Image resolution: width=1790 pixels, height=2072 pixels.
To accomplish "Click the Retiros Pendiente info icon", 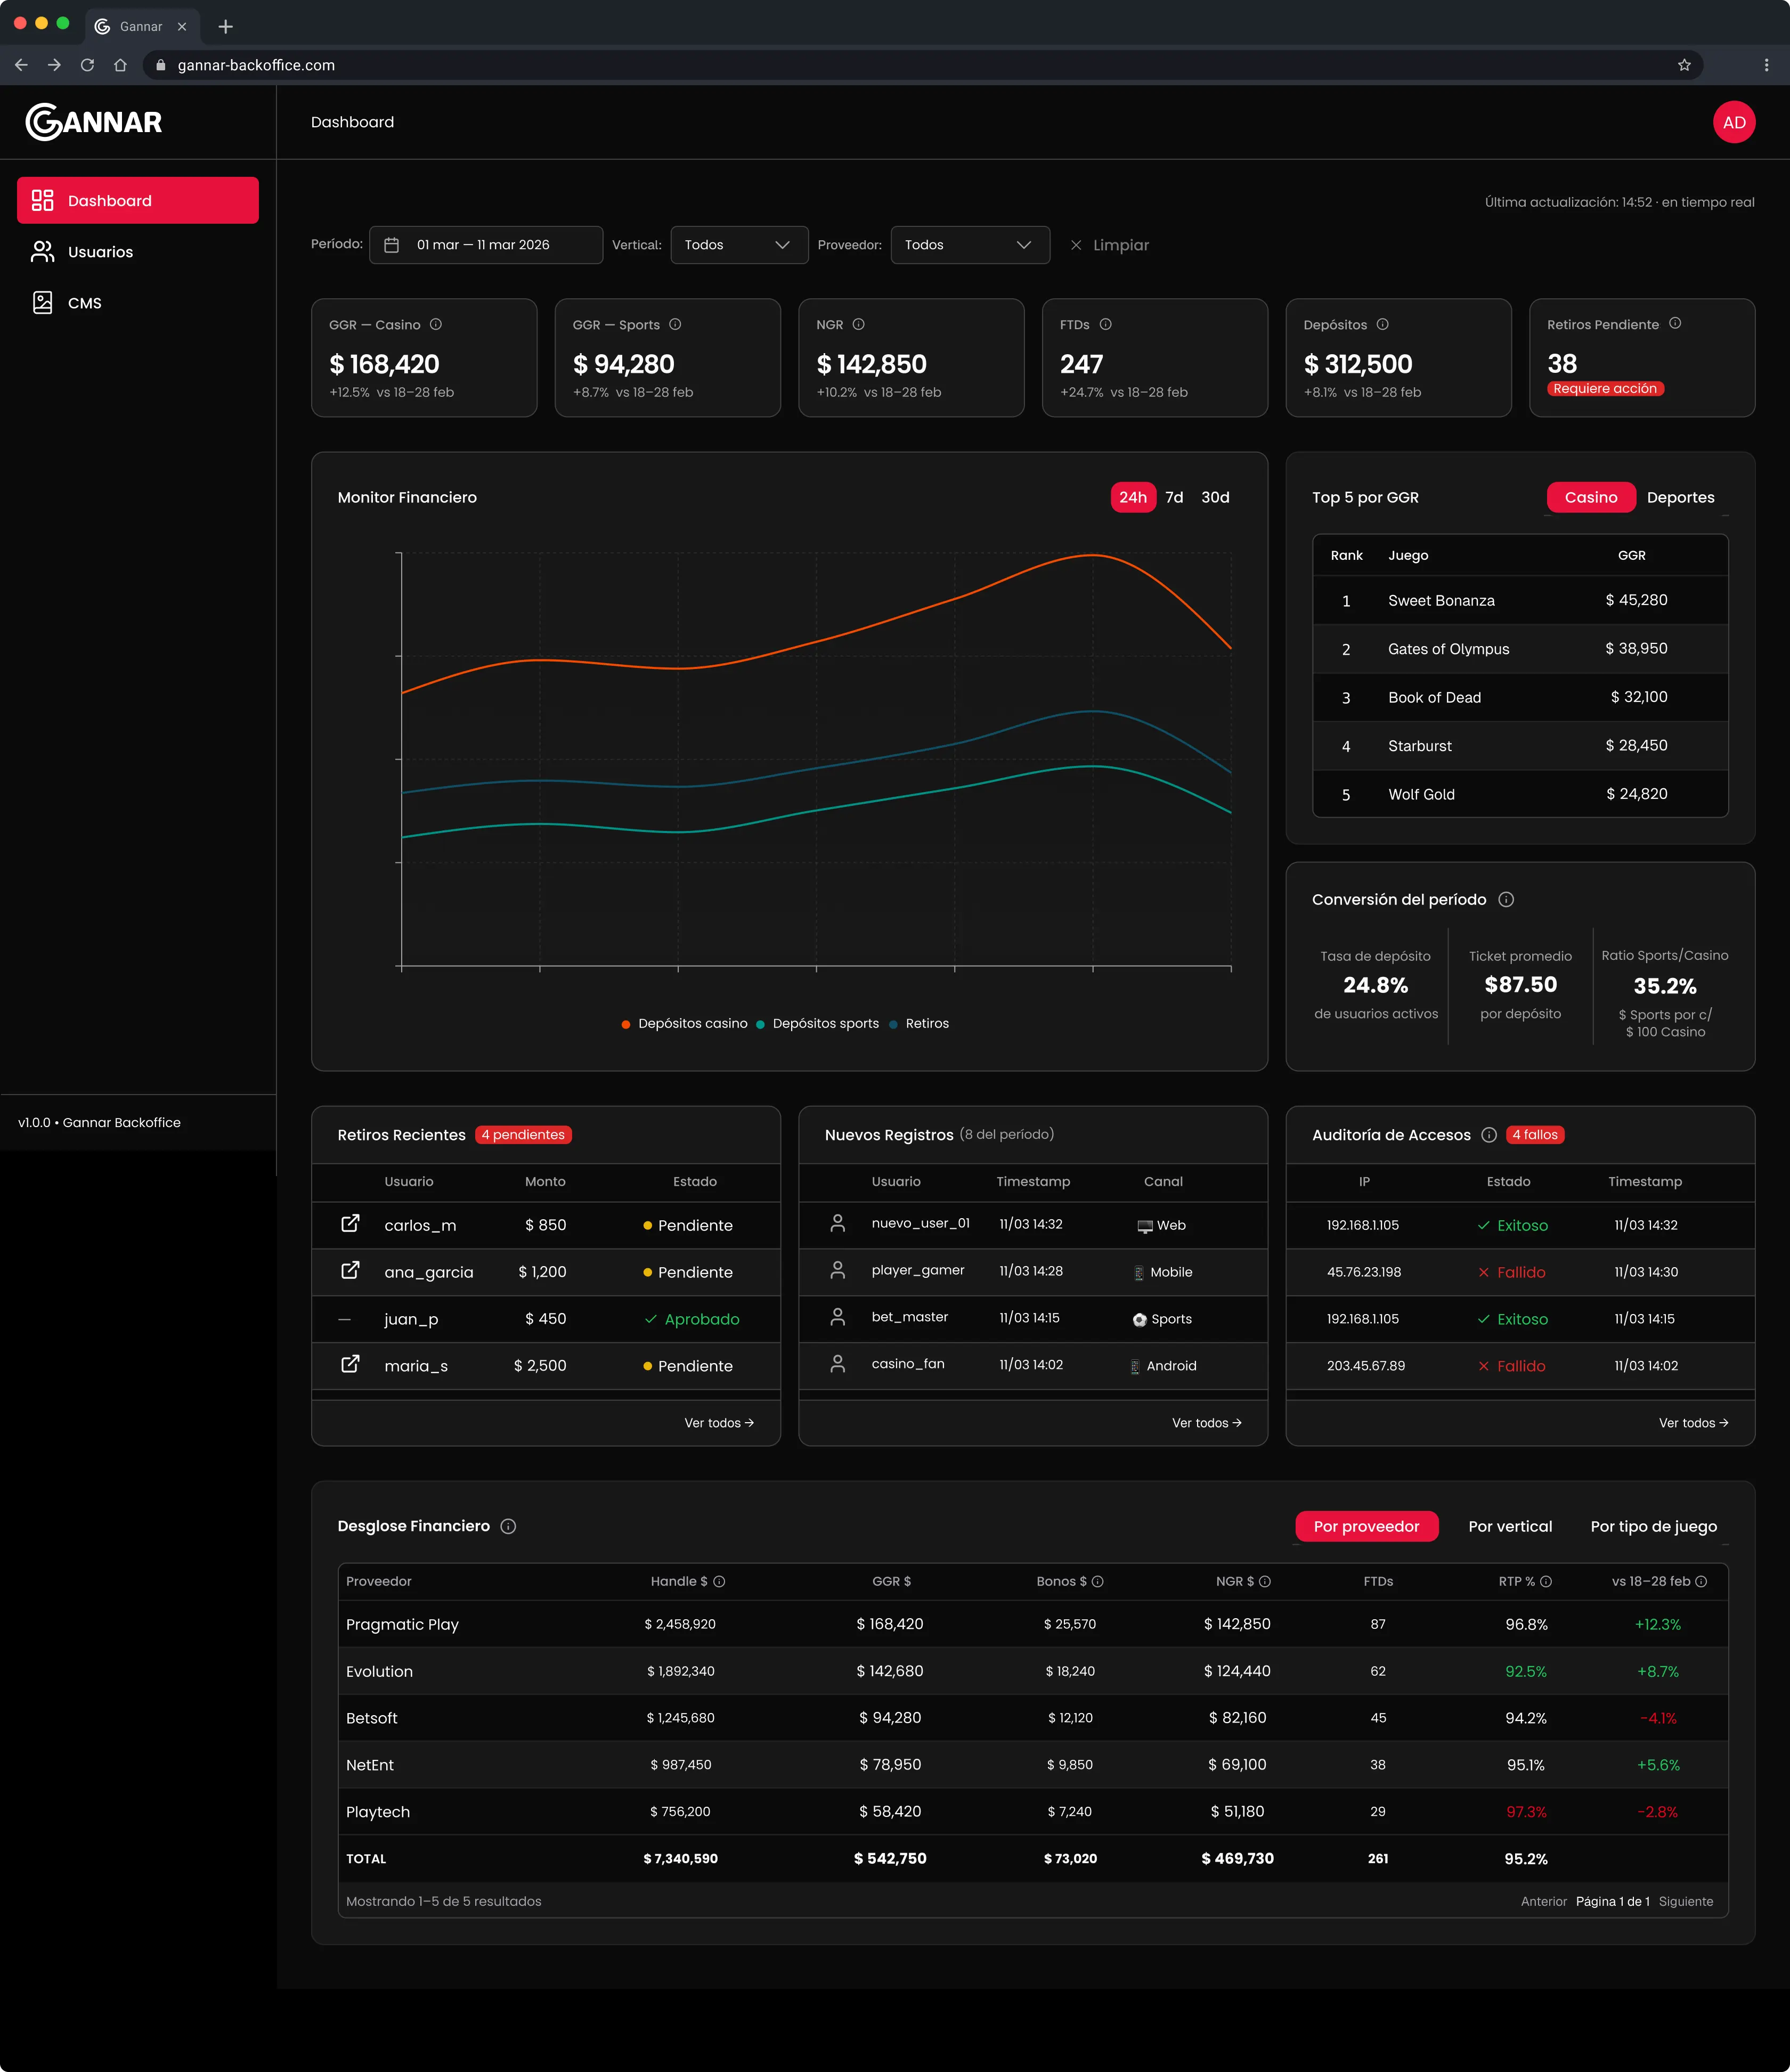I will [1675, 323].
